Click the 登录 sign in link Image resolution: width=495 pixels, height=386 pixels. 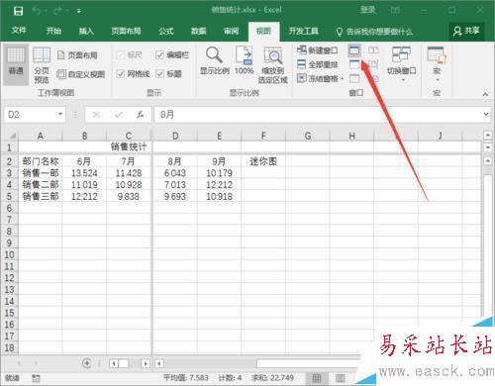tap(367, 10)
